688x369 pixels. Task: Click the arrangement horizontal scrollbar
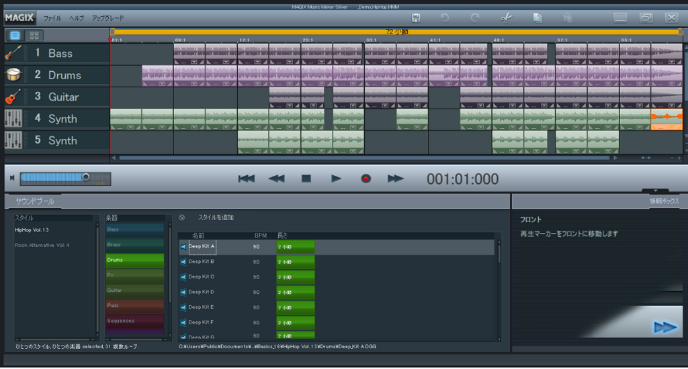[364, 158]
